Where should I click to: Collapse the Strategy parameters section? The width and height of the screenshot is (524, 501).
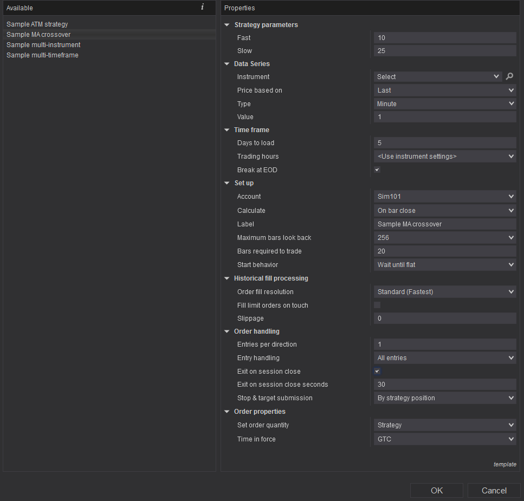pos(227,25)
